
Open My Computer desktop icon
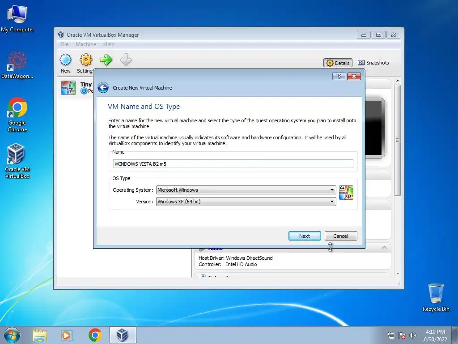tap(17, 19)
